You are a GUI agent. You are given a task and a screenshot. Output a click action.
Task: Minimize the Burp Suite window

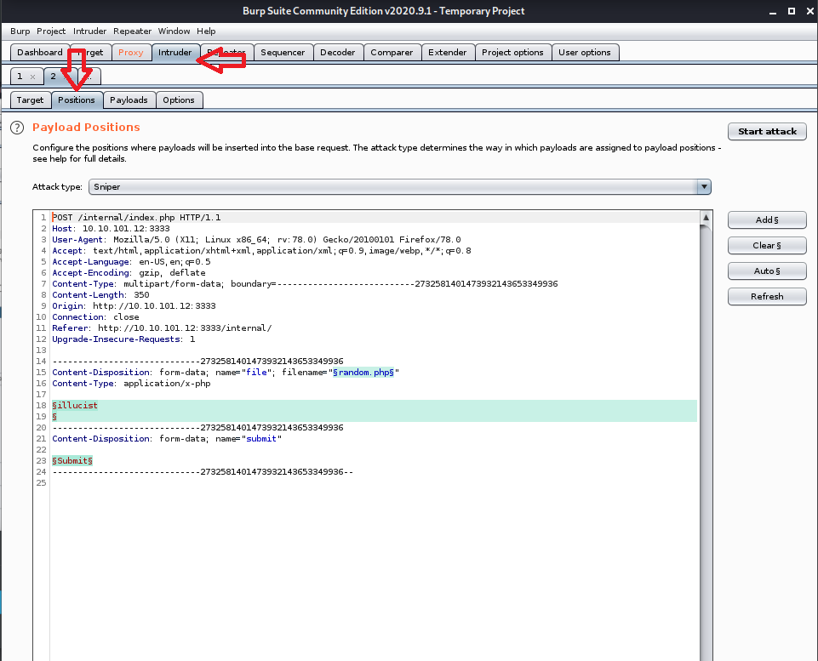(773, 11)
